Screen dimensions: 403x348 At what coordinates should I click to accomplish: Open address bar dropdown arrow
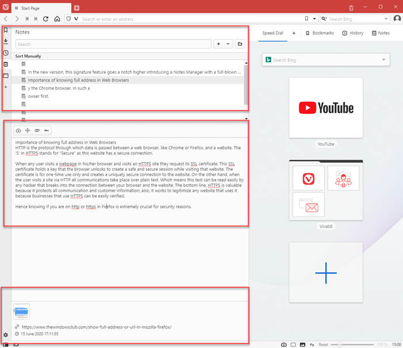click(314, 19)
